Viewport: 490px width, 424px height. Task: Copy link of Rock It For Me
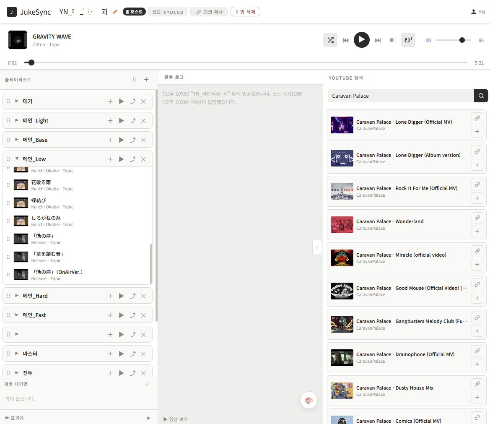[477, 185]
